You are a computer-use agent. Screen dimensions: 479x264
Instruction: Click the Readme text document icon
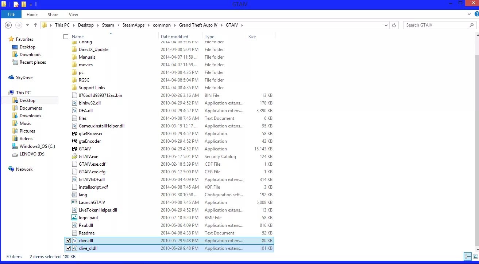[75, 233]
